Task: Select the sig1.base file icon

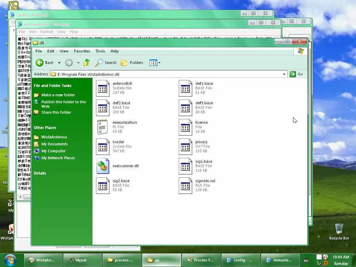Action: tap(185, 166)
